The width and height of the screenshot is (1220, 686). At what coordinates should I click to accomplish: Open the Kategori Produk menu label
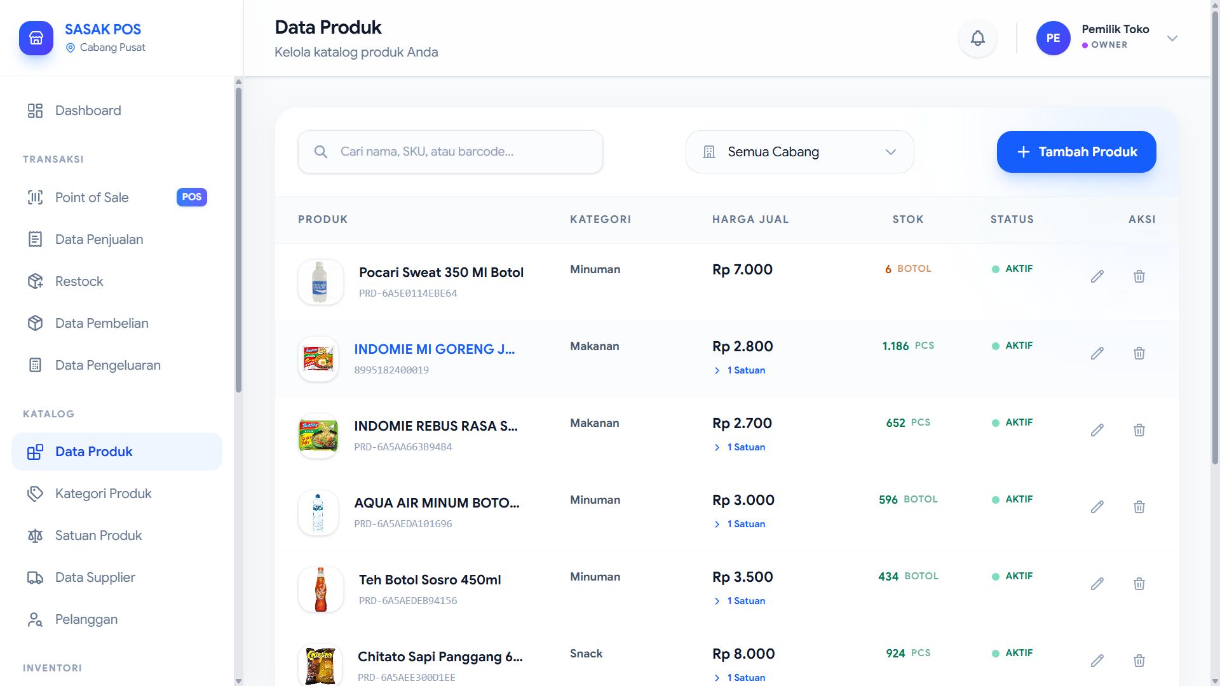pos(103,494)
